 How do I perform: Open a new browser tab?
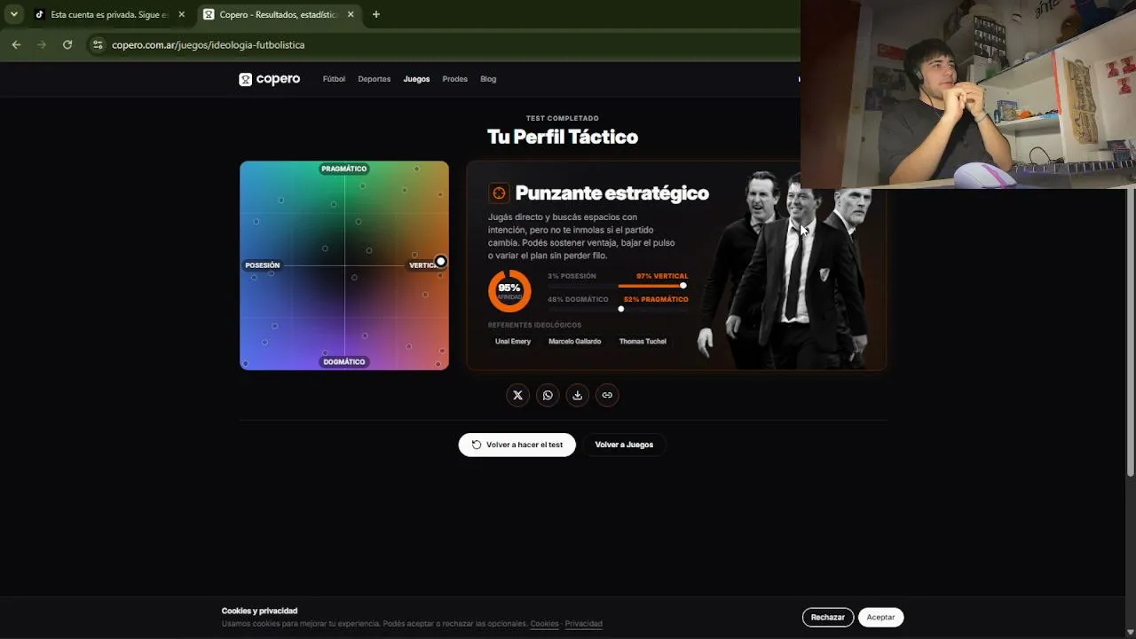(x=376, y=14)
